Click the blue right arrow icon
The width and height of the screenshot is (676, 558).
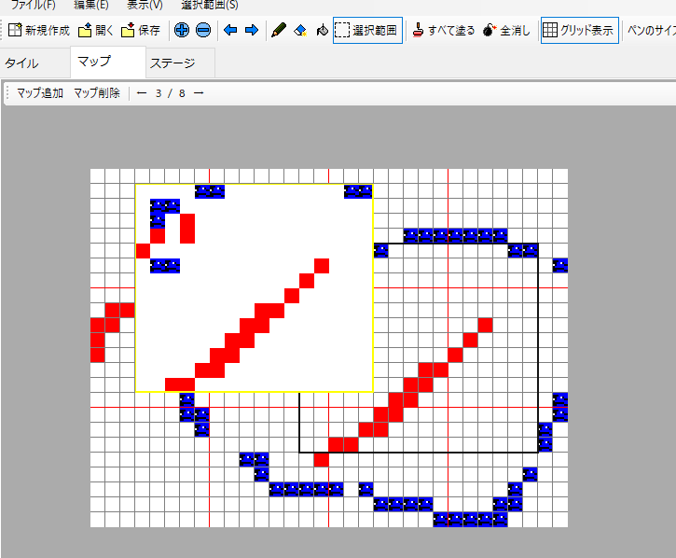252,30
